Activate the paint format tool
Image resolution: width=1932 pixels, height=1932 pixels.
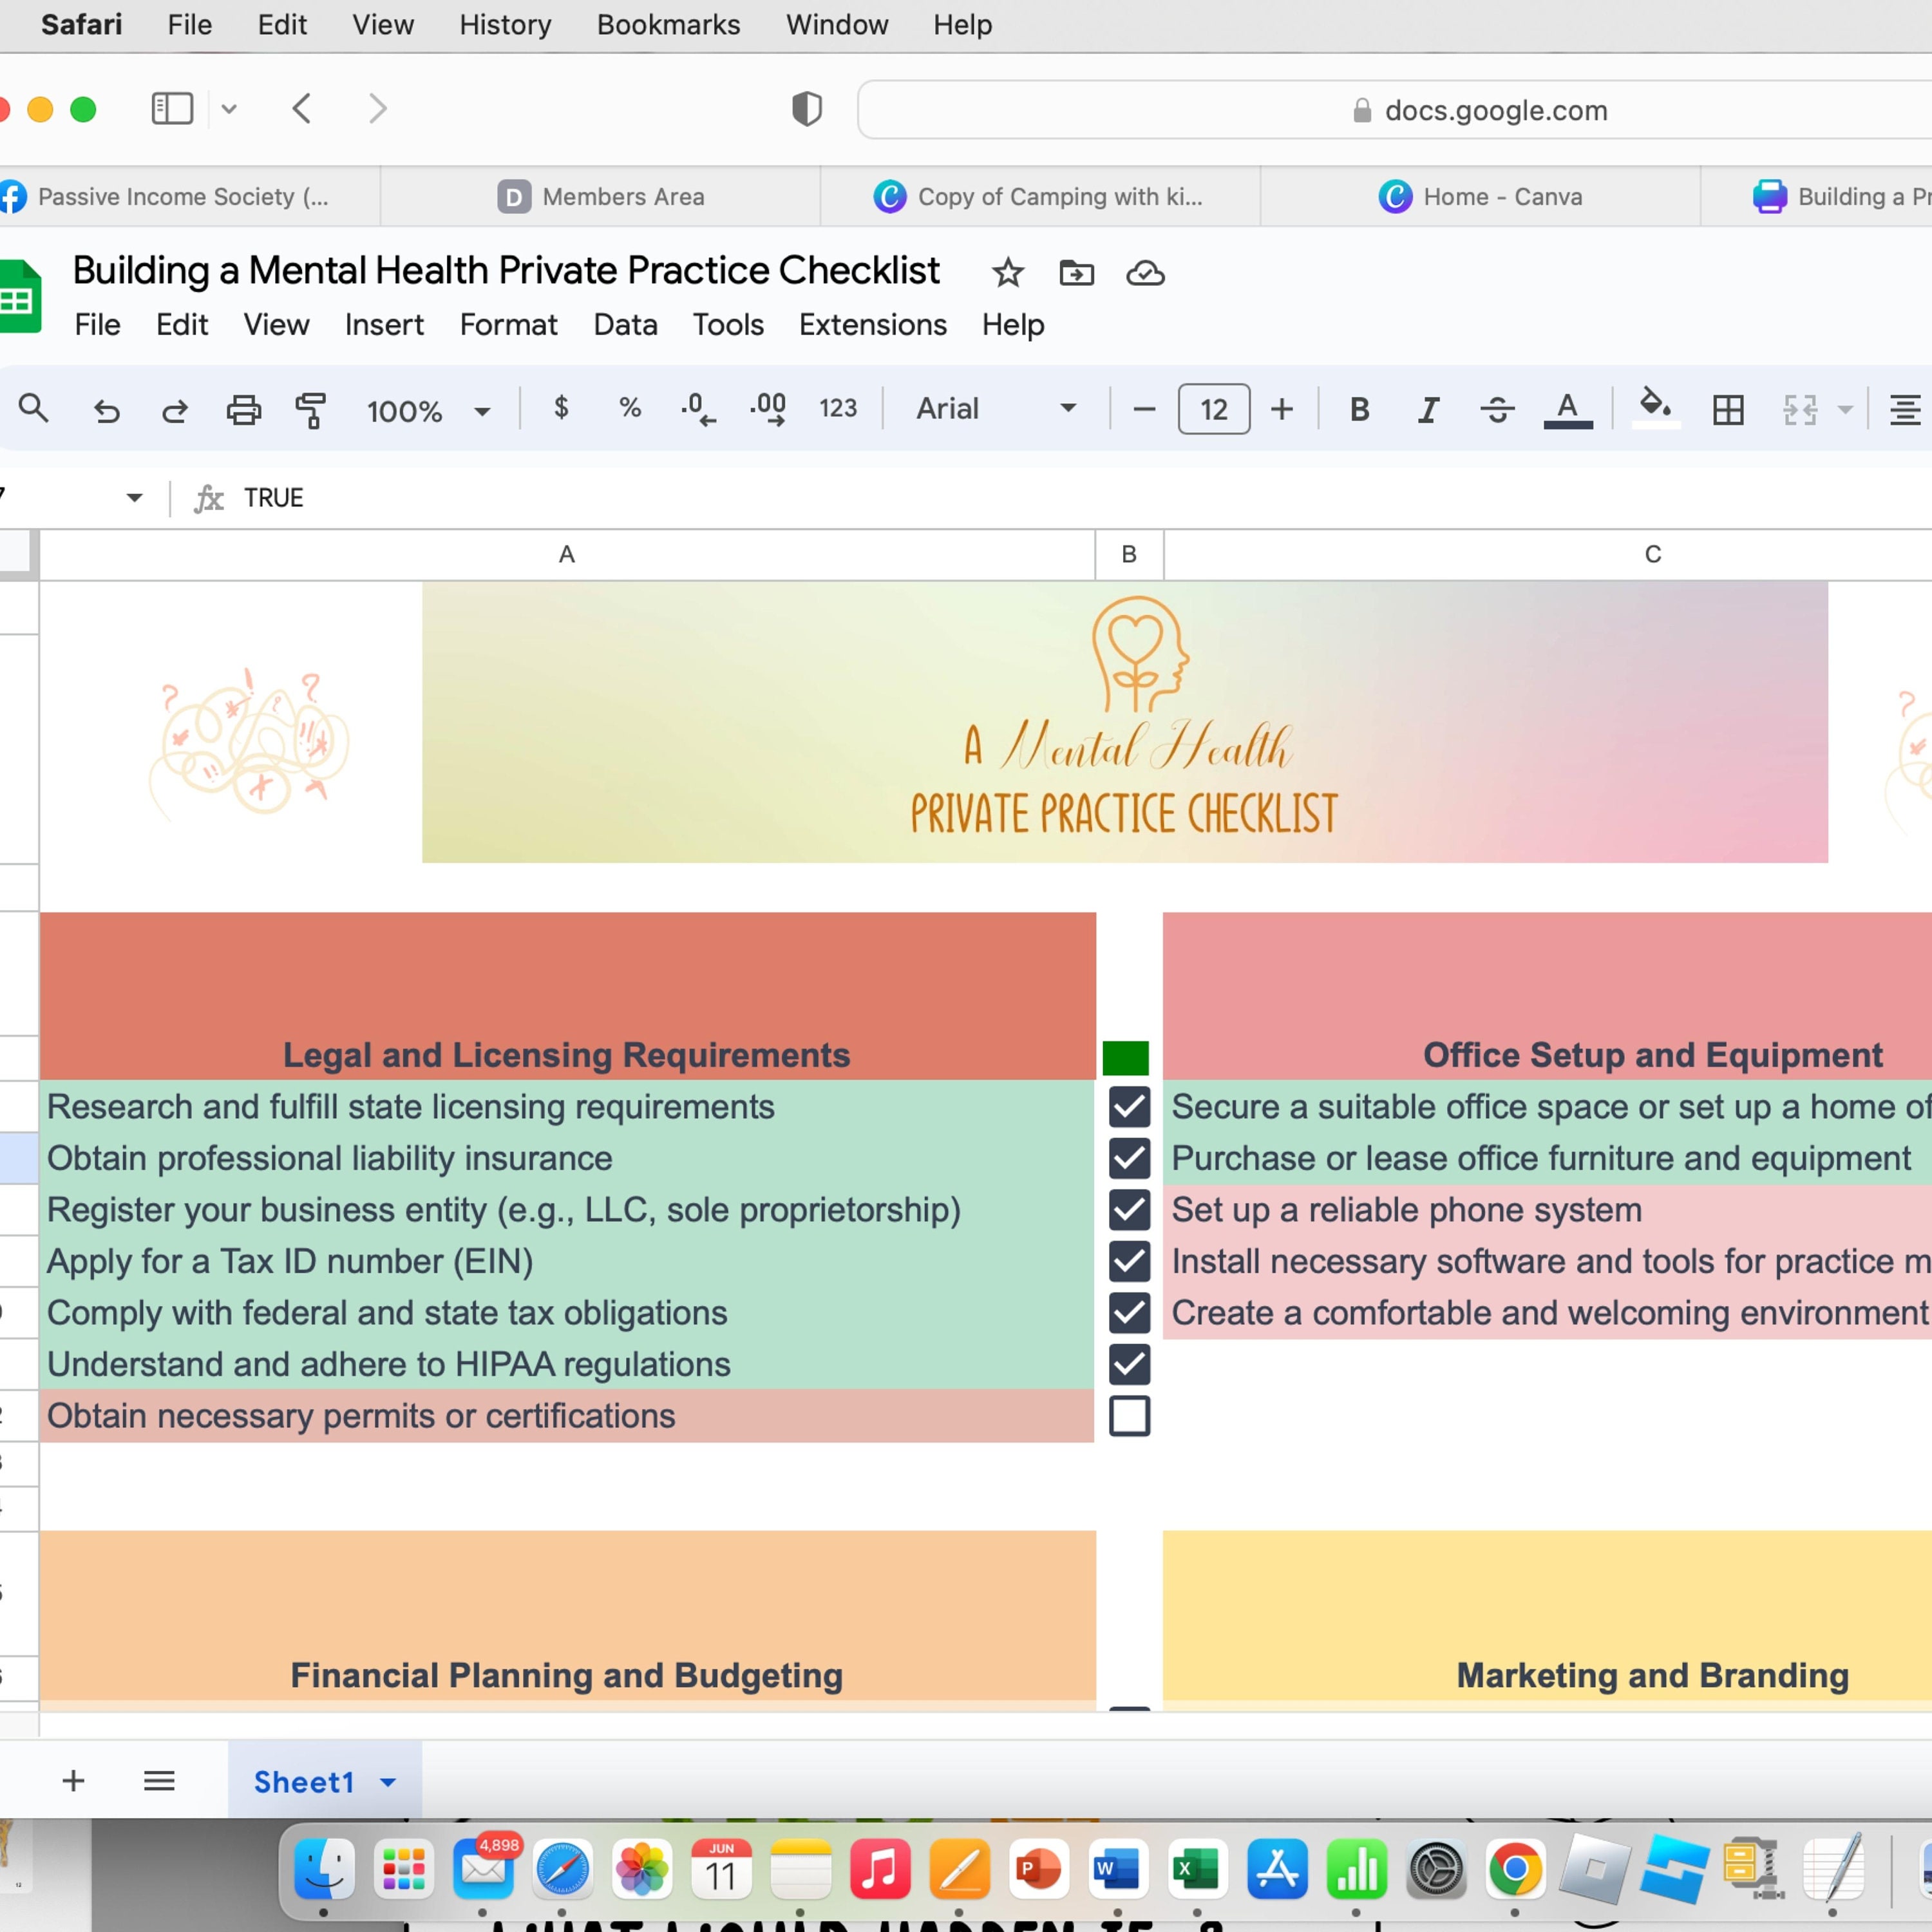point(311,410)
